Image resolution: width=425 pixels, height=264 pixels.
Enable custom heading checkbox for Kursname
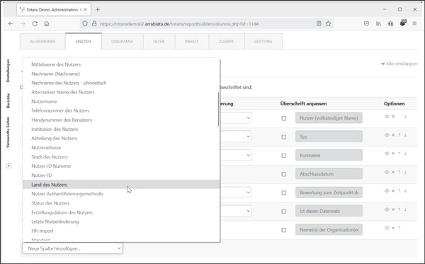click(284, 156)
